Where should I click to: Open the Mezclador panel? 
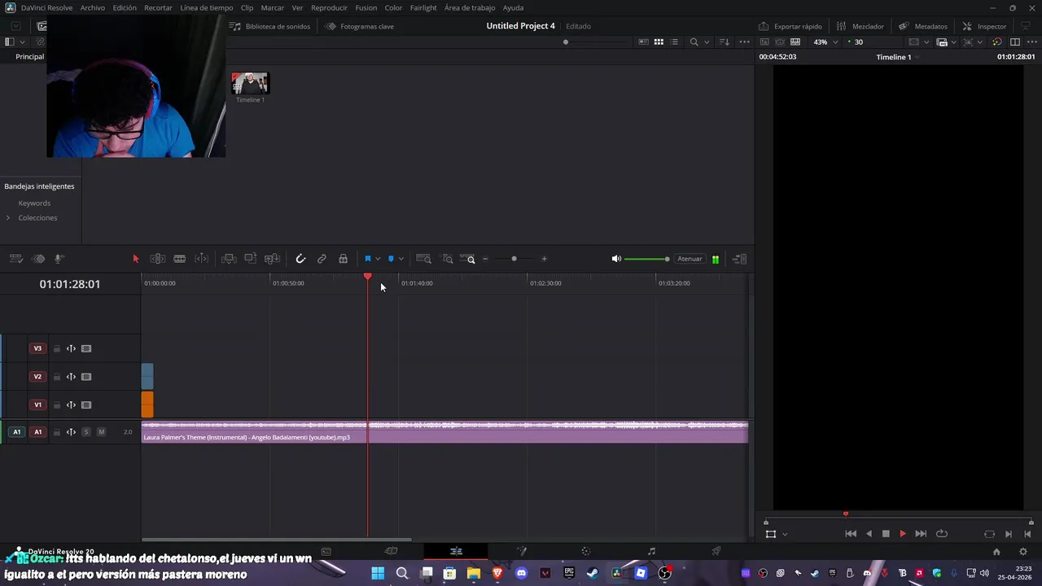click(860, 26)
